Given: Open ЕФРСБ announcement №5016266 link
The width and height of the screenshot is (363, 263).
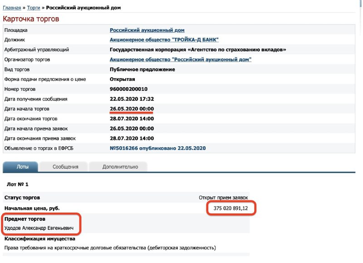Looking at the screenshot, I should click(x=157, y=148).
